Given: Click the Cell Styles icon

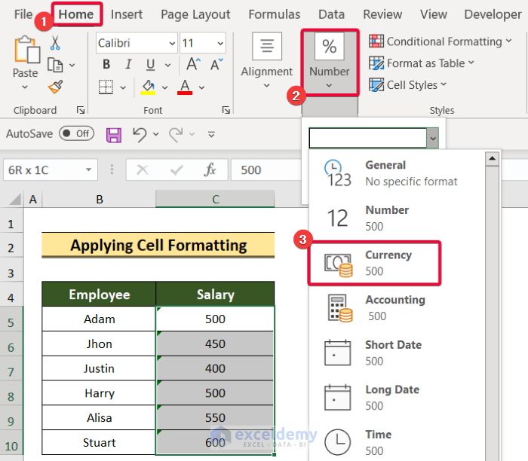Looking at the screenshot, I should pyautogui.click(x=376, y=84).
